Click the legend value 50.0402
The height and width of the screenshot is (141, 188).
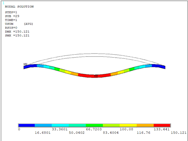pos(76,133)
